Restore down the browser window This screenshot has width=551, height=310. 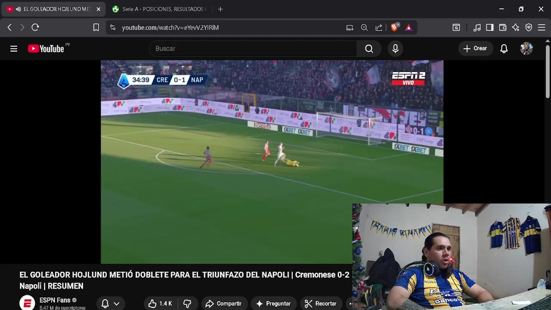[x=521, y=9]
